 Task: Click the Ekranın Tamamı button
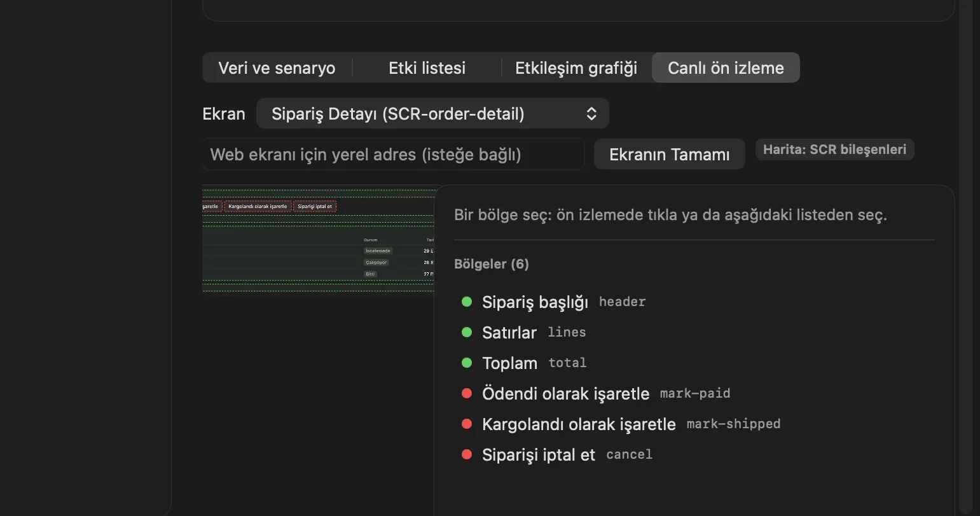point(669,155)
